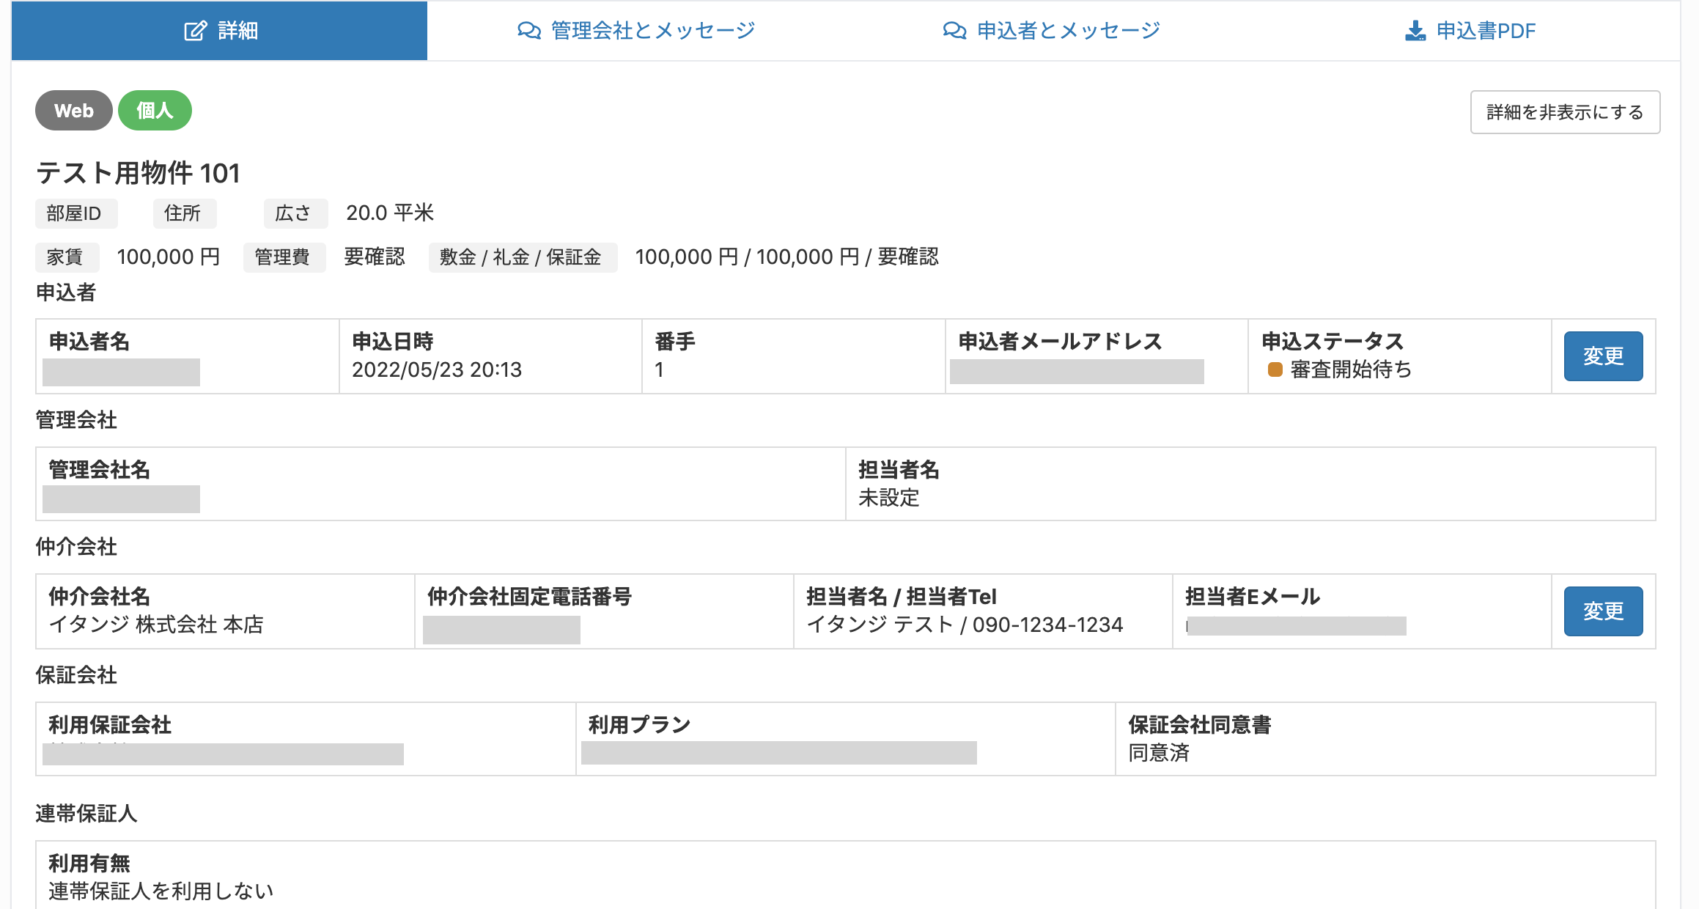Click 担当者名 header in 管理会社 table
1699x909 pixels.
899,470
